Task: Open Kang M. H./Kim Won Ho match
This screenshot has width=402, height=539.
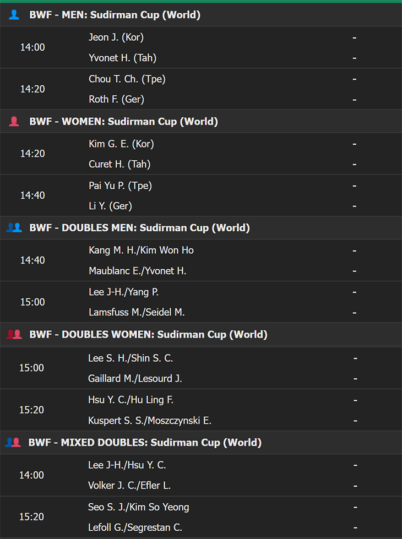Action: (x=201, y=260)
